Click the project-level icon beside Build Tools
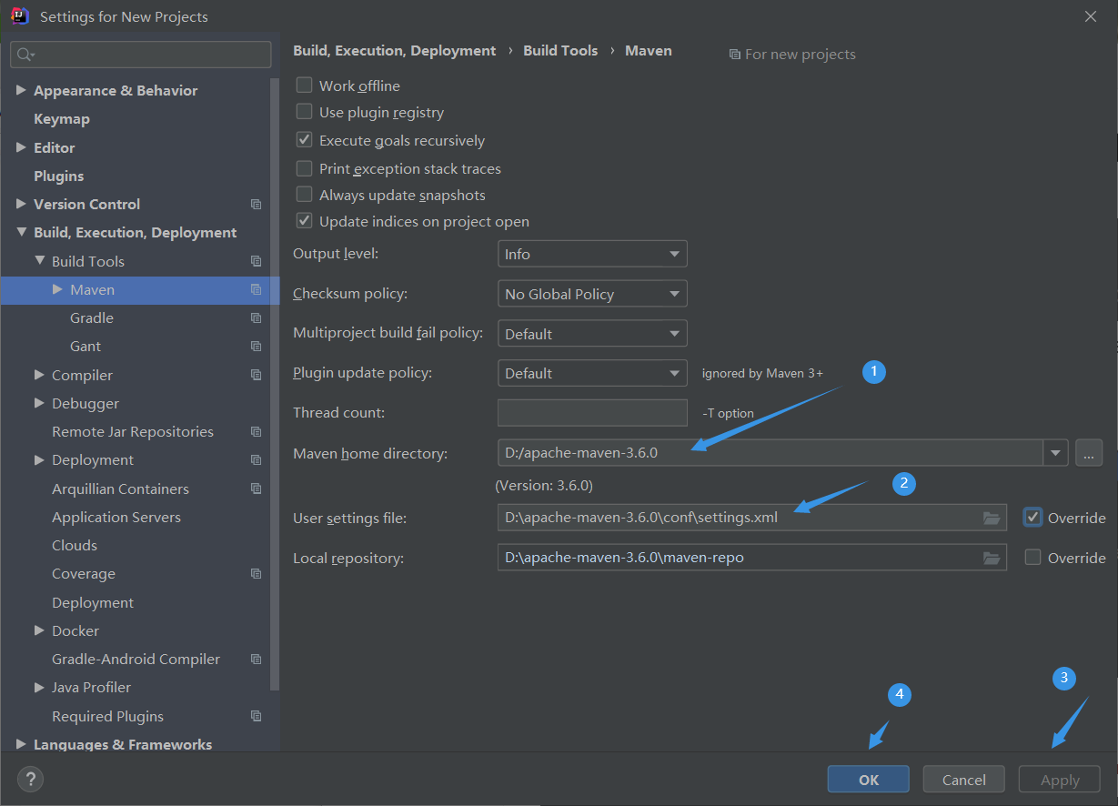 point(256,261)
